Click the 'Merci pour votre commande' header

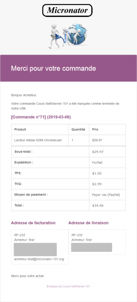pos(53,68)
